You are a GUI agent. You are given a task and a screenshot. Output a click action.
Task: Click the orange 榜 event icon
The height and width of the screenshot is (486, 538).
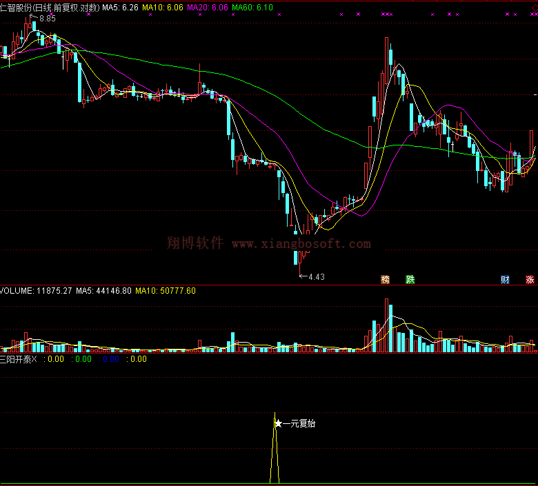(385, 279)
